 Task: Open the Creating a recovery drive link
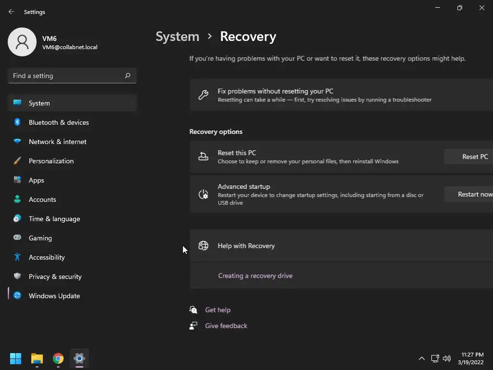pyautogui.click(x=255, y=276)
